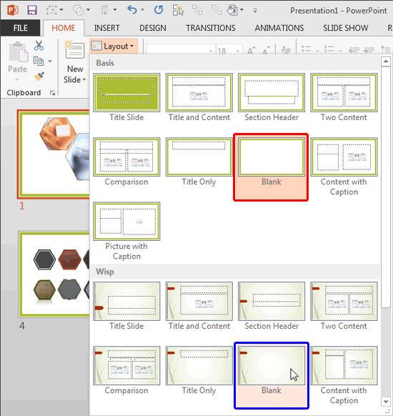Open Copy dropdown arrow
393x416 pixels.
point(50,61)
